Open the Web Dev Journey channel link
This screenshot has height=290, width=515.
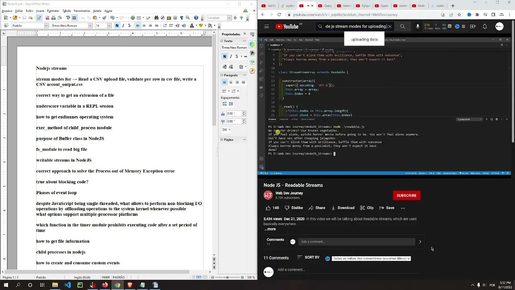point(289,193)
